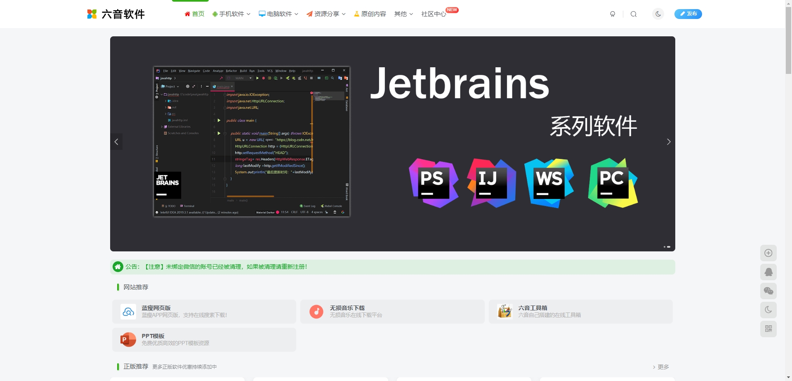The image size is (792, 381).
Task: Open the 社区中心 menu item
Action: [433, 14]
